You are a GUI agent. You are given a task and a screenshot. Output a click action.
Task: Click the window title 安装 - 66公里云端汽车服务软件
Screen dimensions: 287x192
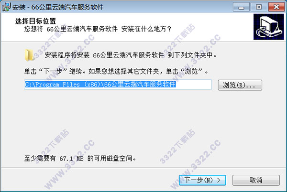pos(58,7)
